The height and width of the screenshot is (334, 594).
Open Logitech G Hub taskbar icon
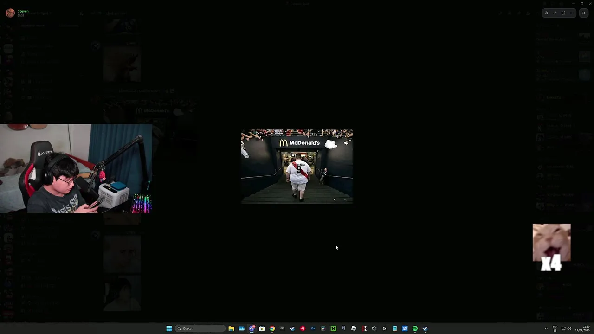coord(384,328)
